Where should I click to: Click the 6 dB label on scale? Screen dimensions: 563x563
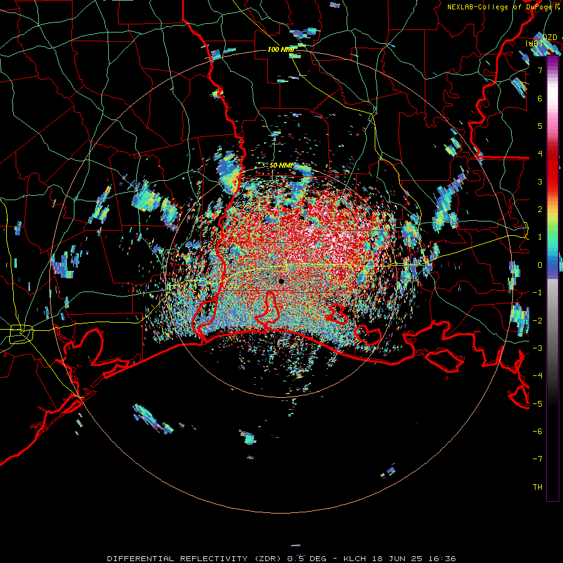540,98
